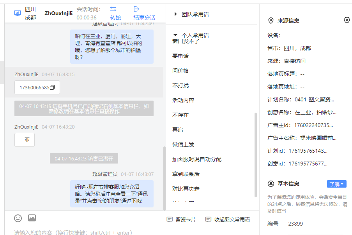Click the exit icon above 结束会话
This screenshot has height=235, width=352.
coord(136,9)
